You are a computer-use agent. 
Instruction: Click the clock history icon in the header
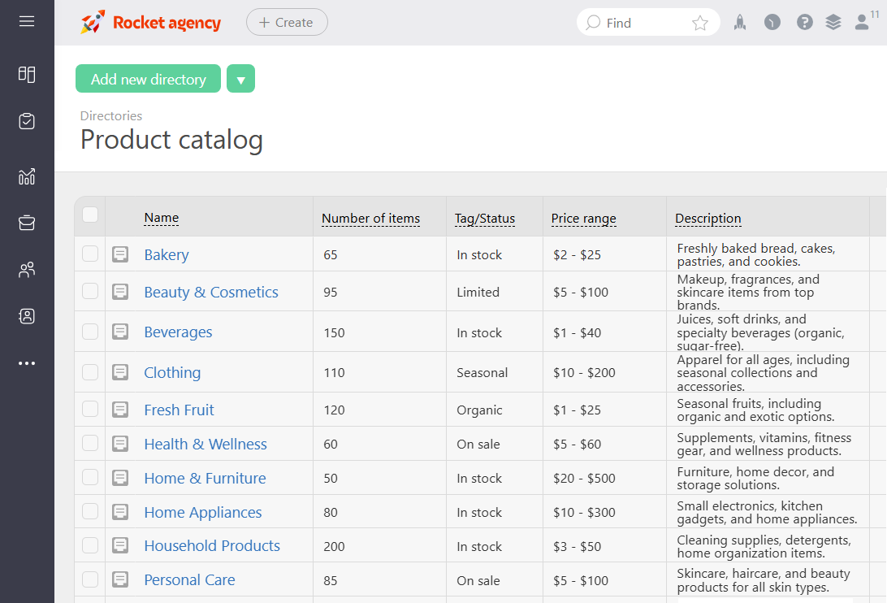click(772, 22)
